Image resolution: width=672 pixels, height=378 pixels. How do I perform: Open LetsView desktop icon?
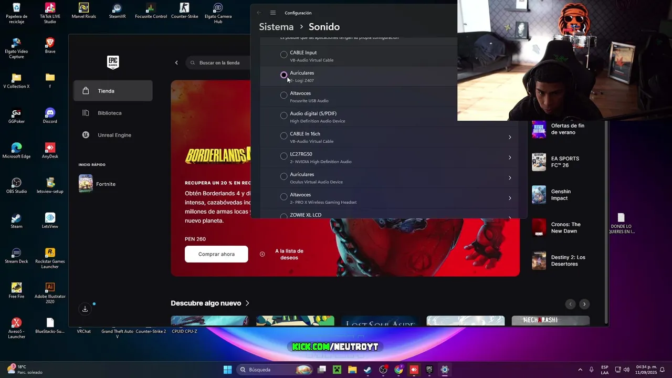[x=50, y=221]
